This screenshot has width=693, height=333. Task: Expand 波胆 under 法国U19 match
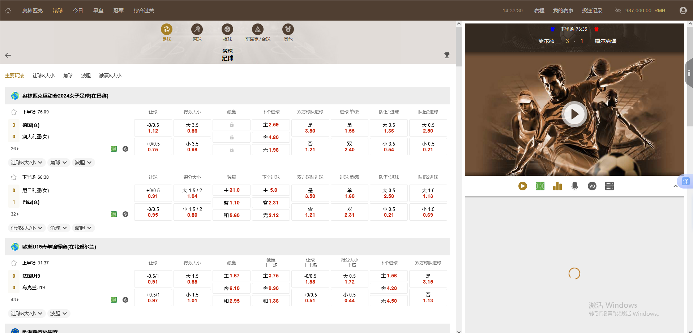pos(59,313)
